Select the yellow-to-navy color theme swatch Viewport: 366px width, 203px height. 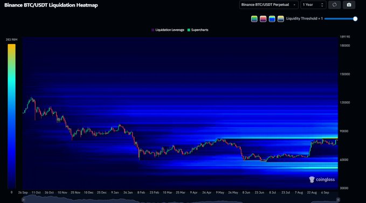point(281,19)
